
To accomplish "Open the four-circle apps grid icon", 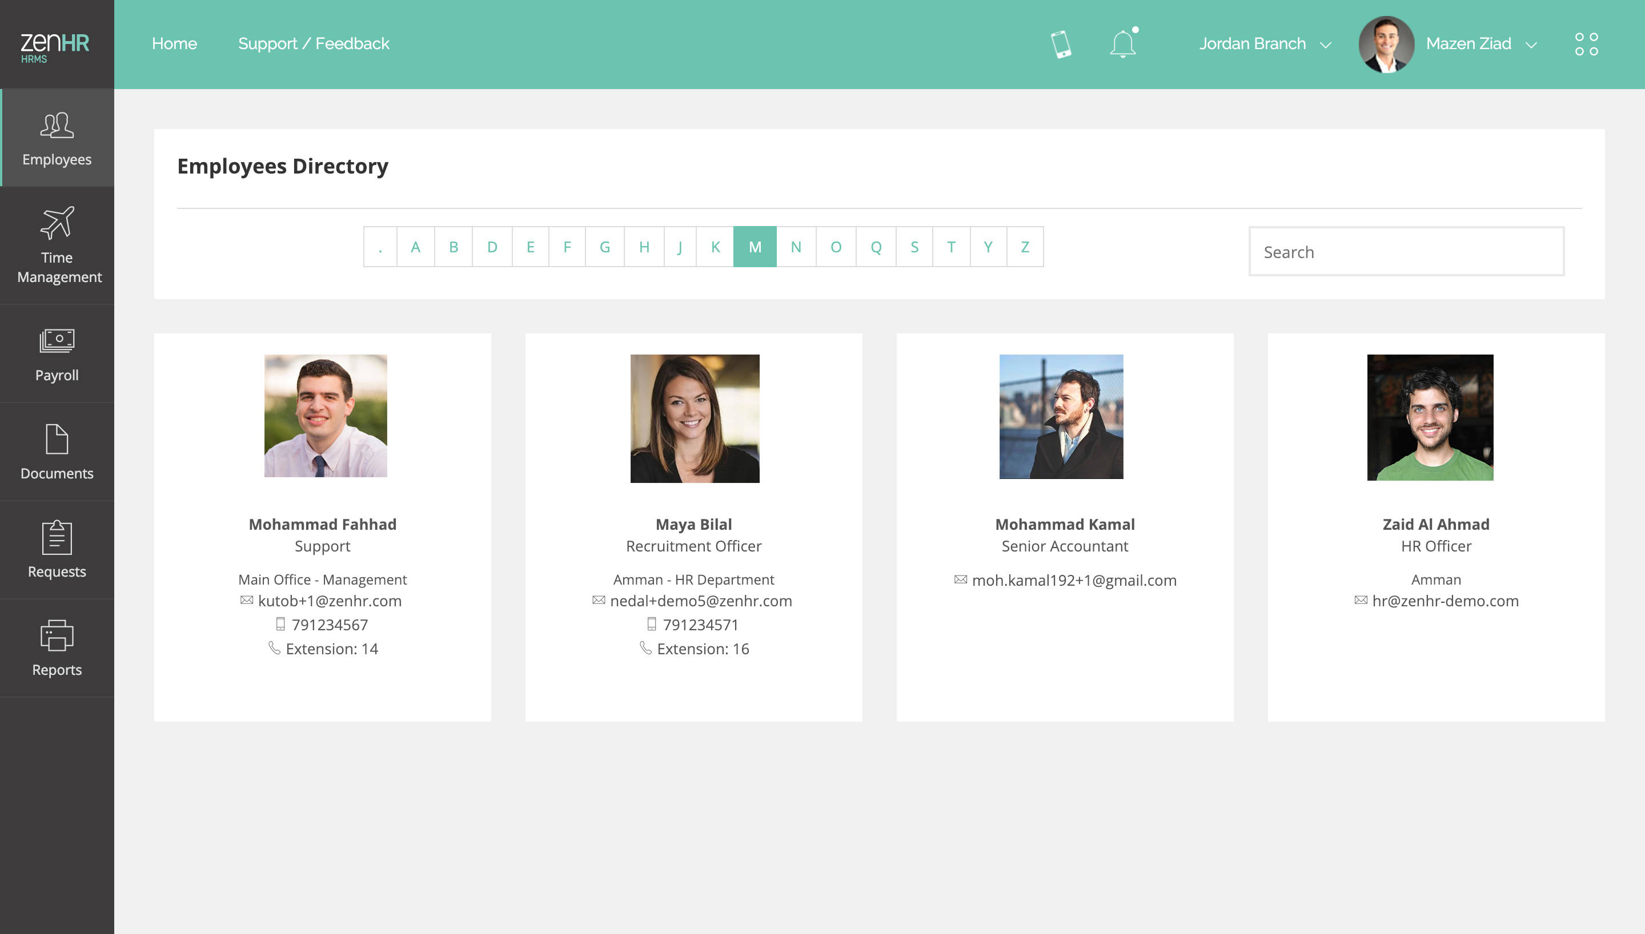I will click(x=1586, y=45).
